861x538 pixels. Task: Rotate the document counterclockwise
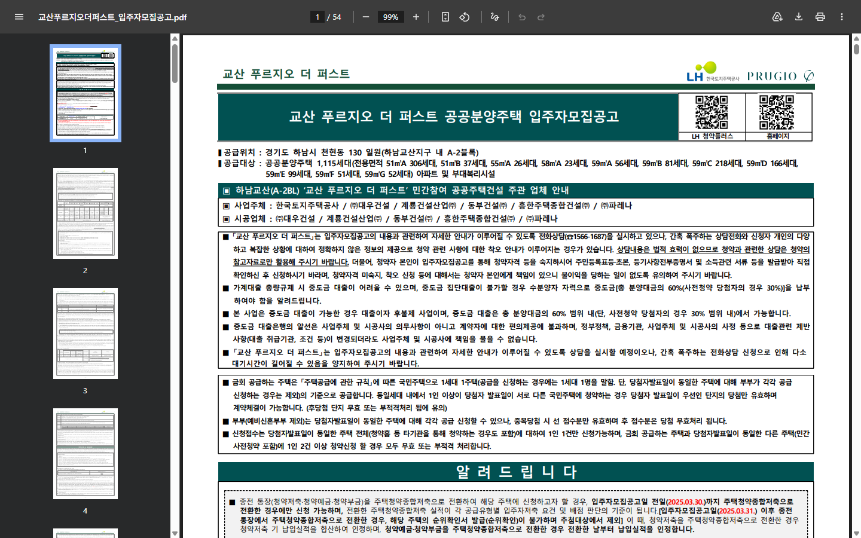(x=465, y=17)
